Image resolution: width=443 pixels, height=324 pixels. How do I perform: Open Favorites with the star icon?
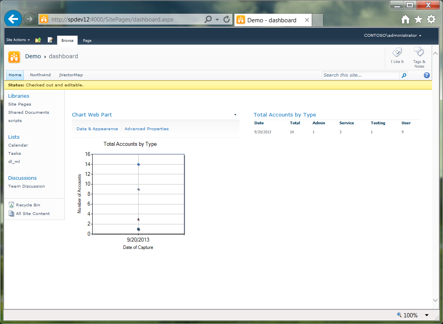coord(418,19)
